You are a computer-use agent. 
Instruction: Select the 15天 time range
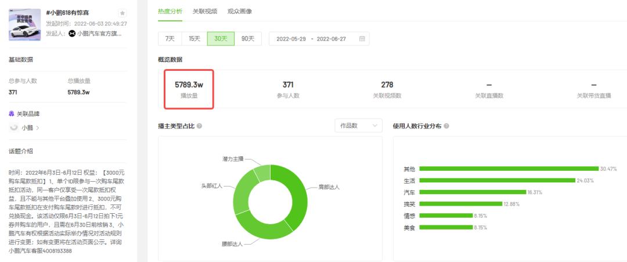194,39
